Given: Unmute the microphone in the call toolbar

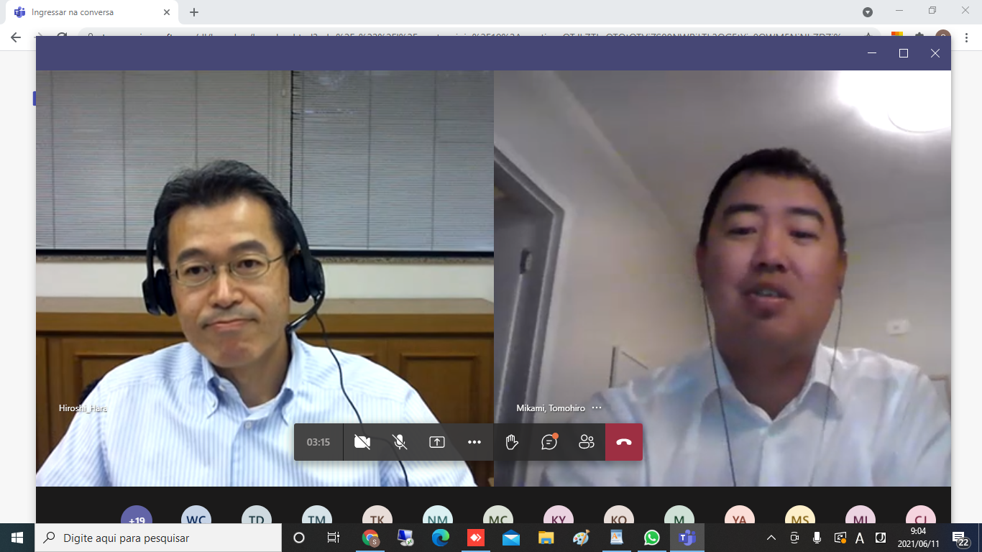Looking at the screenshot, I should pyautogui.click(x=400, y=442).
